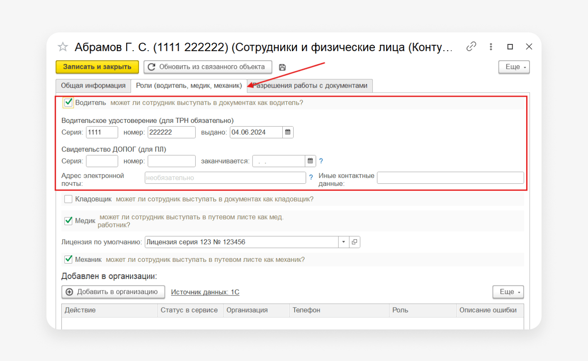Focus the email address field
Viewport: 588px width, 361px height.
pyautogui.click(x=225, y=178)
